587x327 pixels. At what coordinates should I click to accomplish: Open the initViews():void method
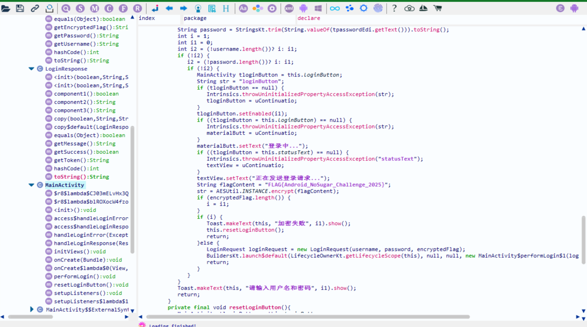click(80, 251)
